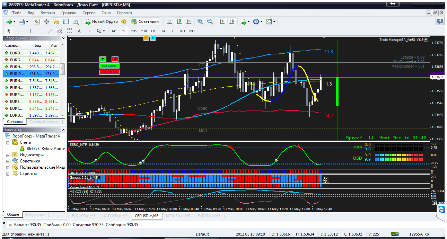This screenshot has width=447, height=239.
Task: Switch to H4 timeframe
Action: tap(163, 31)
